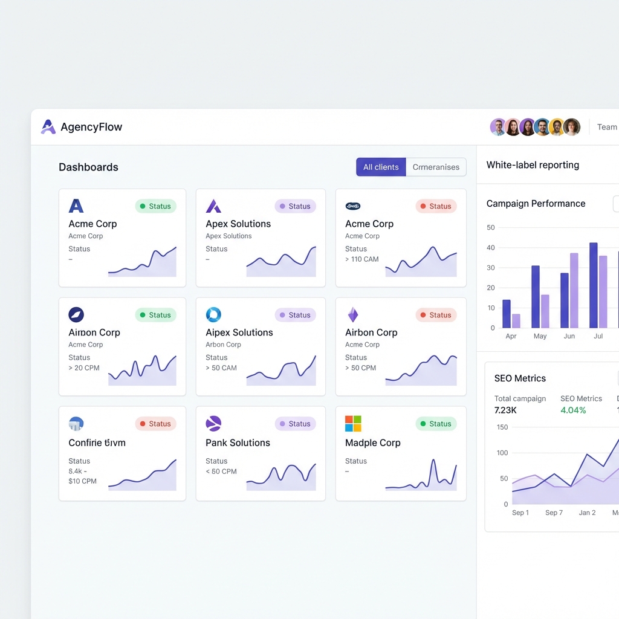Select the circular crescent logo on Airon Corp card
The height and width of the screenshot is (619, 619).
(76, 314)
